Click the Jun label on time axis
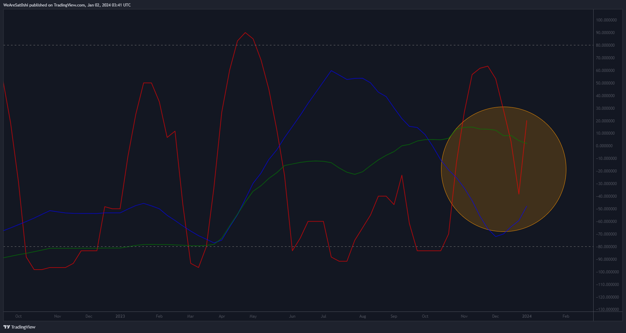The height and width of the screenshot is (333, 626). pyautogui.click(x=292, y=316)
